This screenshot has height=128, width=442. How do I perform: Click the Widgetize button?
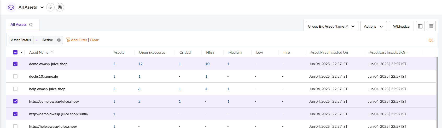(x=401, y=26)
